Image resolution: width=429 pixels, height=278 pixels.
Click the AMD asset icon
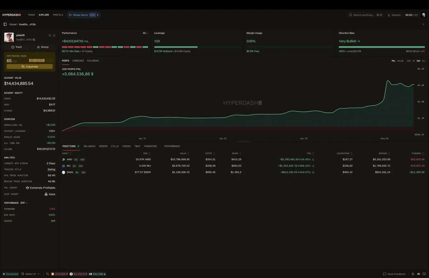pyautogui.click(x=64, y=160)
